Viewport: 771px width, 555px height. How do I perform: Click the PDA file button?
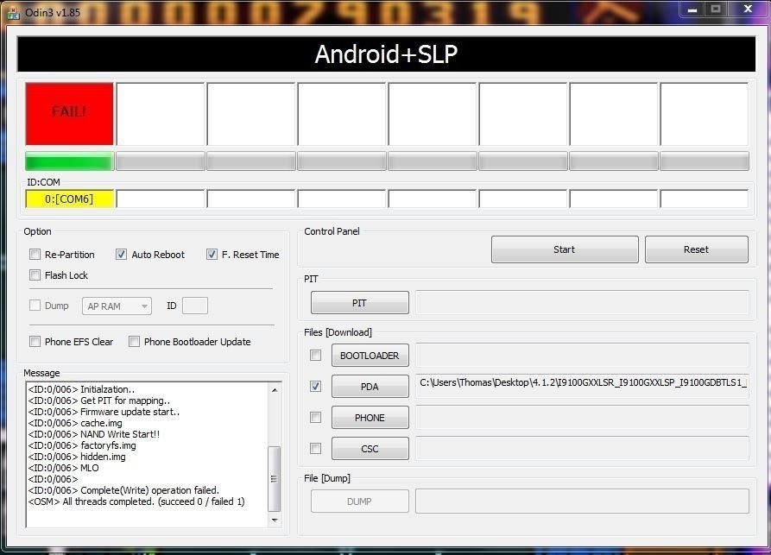pos(370,387)
